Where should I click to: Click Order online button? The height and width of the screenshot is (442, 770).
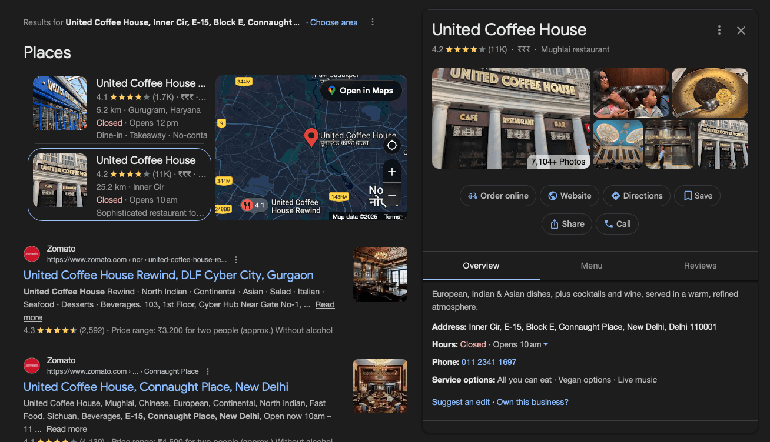498,196
